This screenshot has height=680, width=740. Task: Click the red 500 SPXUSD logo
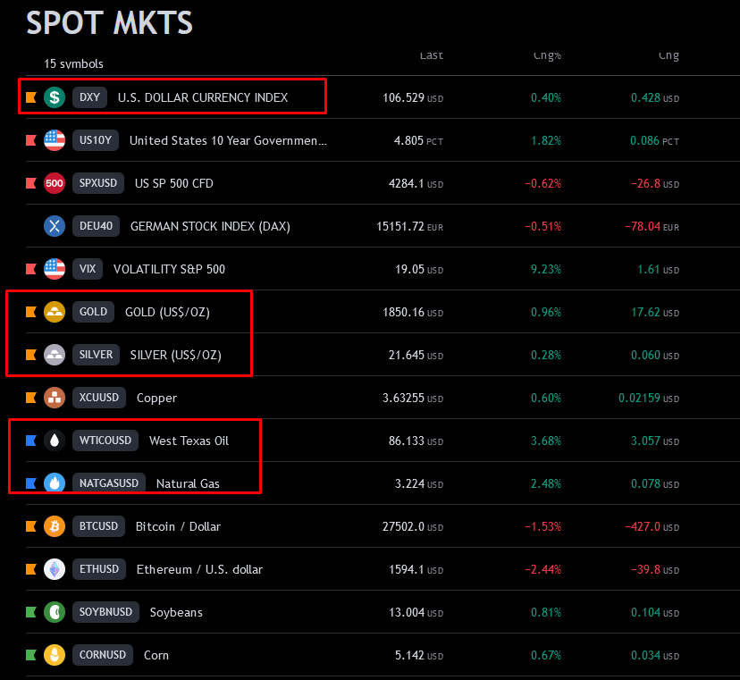coord(55,183)
